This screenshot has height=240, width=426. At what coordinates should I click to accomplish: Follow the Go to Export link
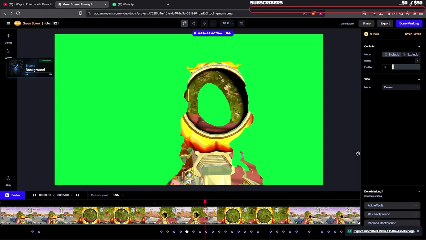[x=347, y=24]
